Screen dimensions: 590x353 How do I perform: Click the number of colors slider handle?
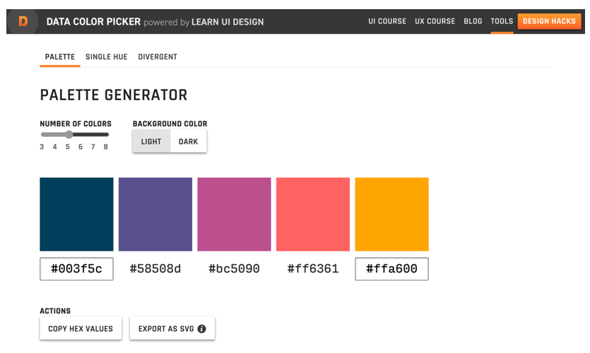[69, 134]
